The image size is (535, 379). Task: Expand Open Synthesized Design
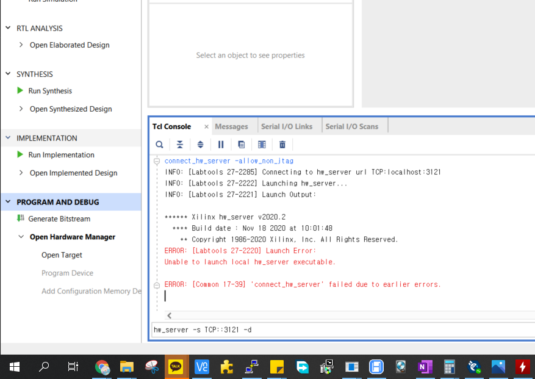point(21,109)
